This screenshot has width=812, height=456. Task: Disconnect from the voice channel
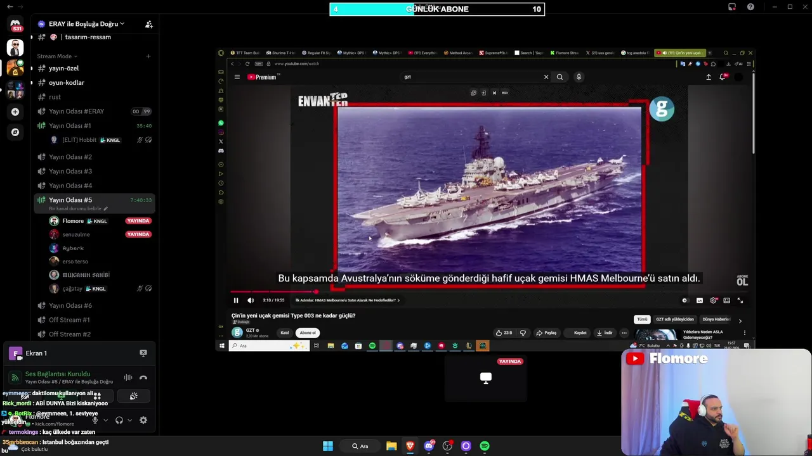click(x=143, y=377)
